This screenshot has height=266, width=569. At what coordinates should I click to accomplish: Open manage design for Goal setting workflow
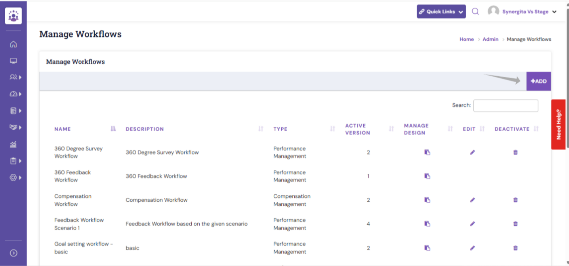coord(427,248)
